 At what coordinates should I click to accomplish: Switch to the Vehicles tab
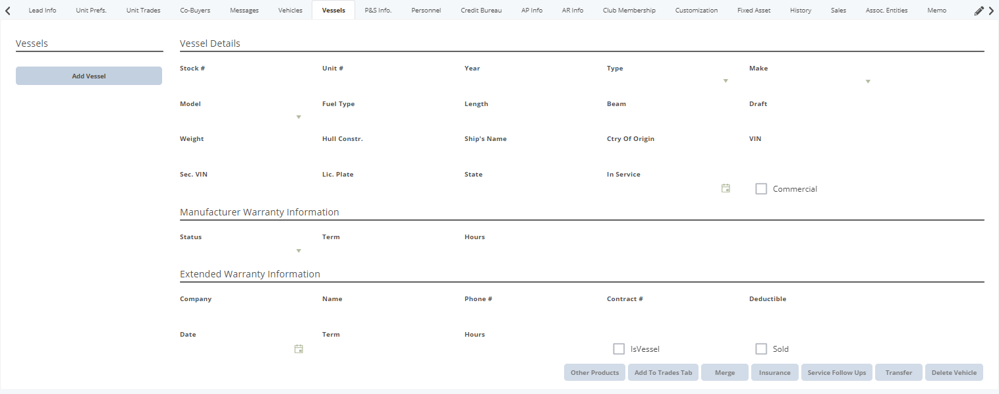coord(290,10)
